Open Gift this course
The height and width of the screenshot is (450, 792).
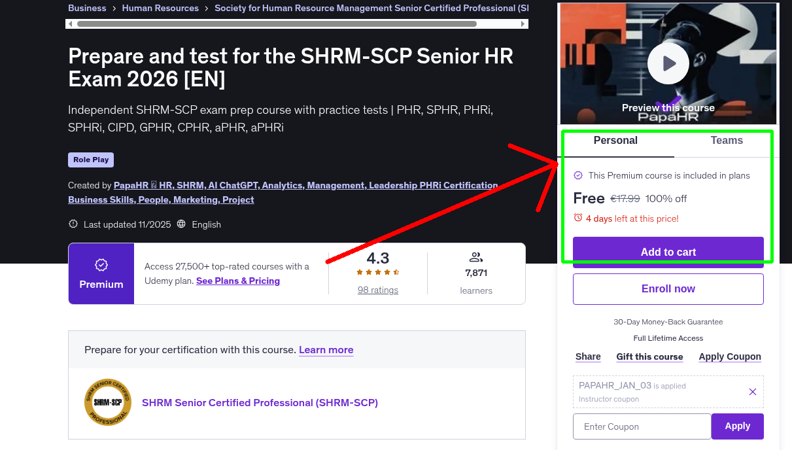point(649,356)
